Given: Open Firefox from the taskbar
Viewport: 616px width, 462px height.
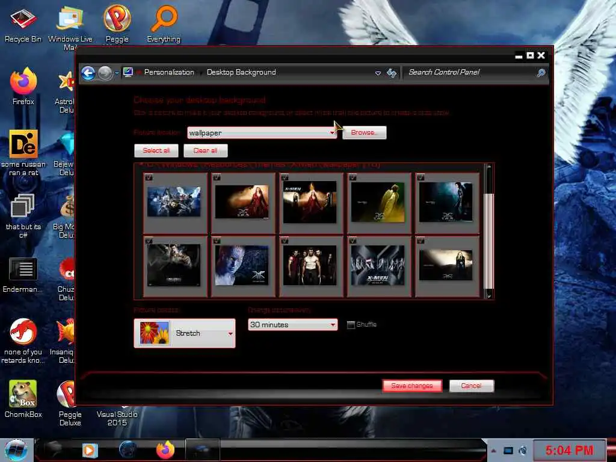Looking at the screenshot, I should (165, 450).
